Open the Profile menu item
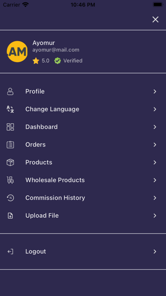This screenshot has width=166, height=296. tap(83, 91)
